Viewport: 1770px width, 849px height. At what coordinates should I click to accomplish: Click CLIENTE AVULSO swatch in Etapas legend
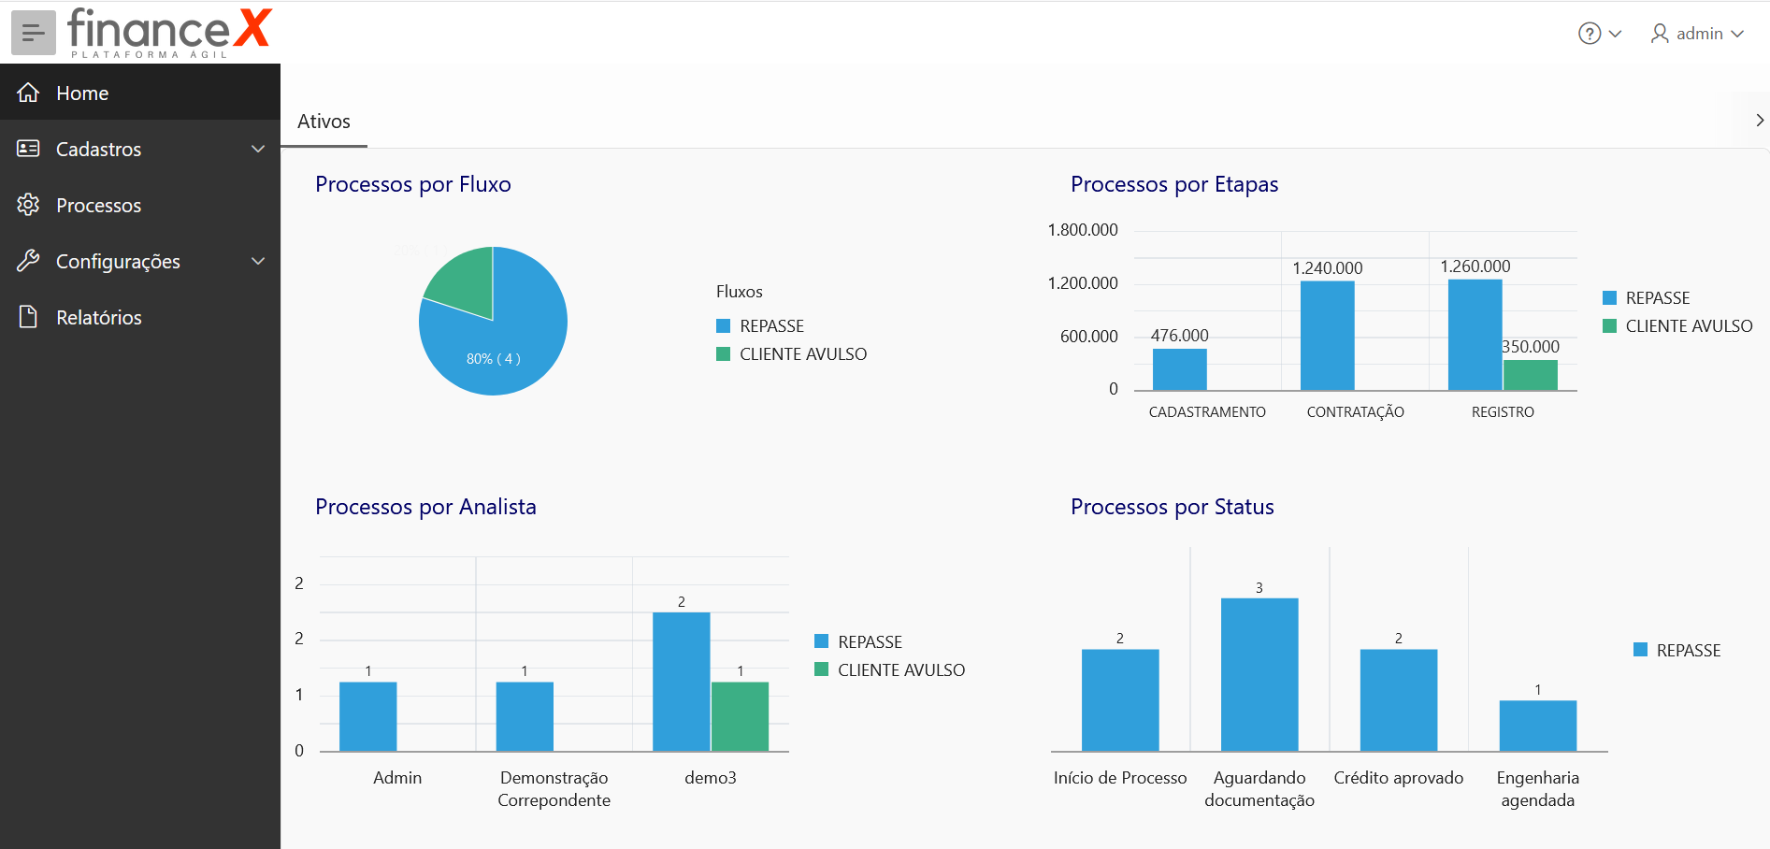click(x=1609, y=325)
